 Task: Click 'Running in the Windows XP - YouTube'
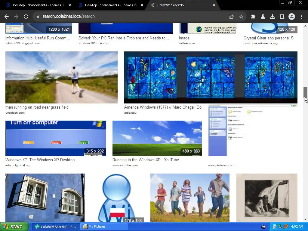coord(146,160)
